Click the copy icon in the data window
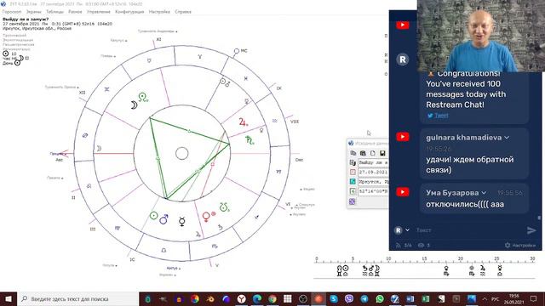The image size is (545, 306). click(353, 153)
